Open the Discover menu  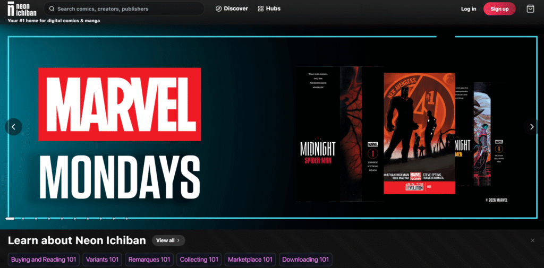click(x=232, y=8)
